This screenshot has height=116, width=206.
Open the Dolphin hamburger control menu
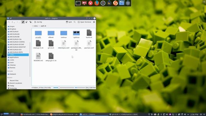coord(94,22)
